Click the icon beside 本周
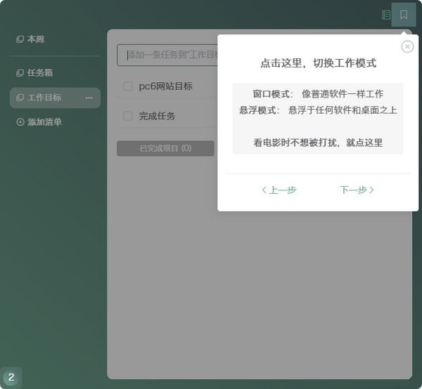Image resolution: width=422 pixels, height=389 pixels. (x=20, y=39)
